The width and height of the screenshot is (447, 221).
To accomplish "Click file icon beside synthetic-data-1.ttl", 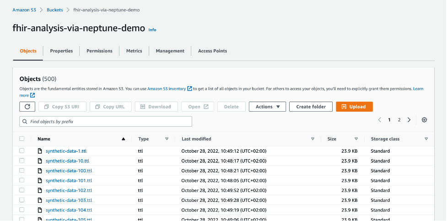I will click(40, 151).
